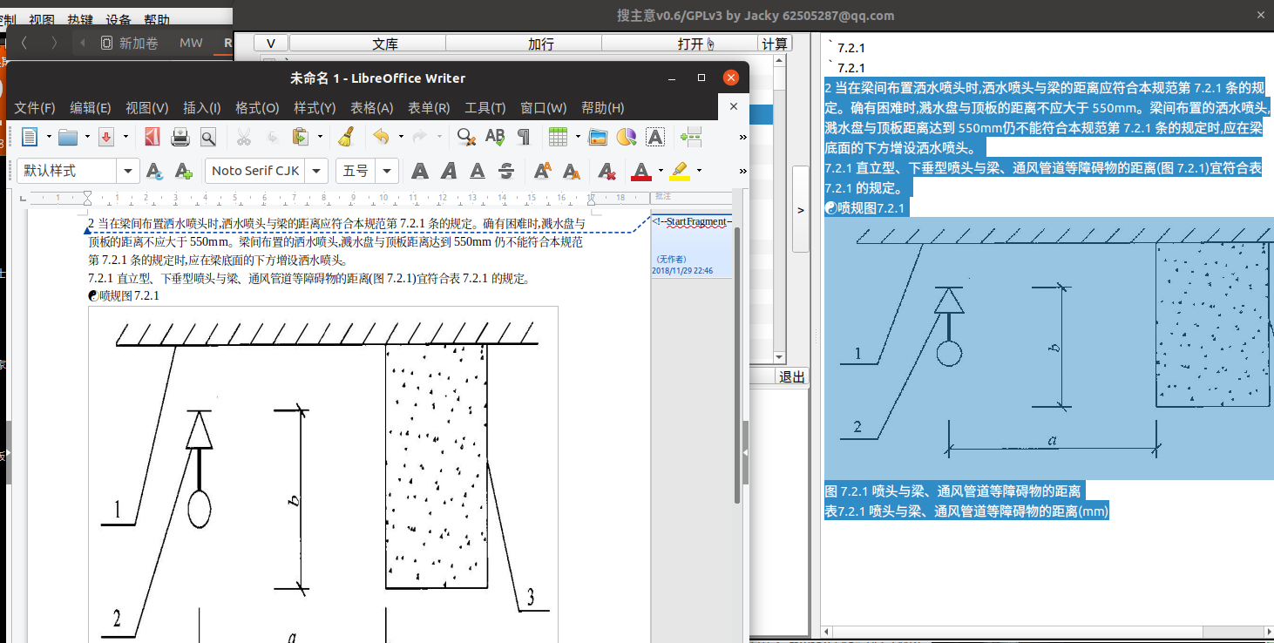Apply subscript formatting
This screenshot has height=643, width=1274.
click(571, 171)
